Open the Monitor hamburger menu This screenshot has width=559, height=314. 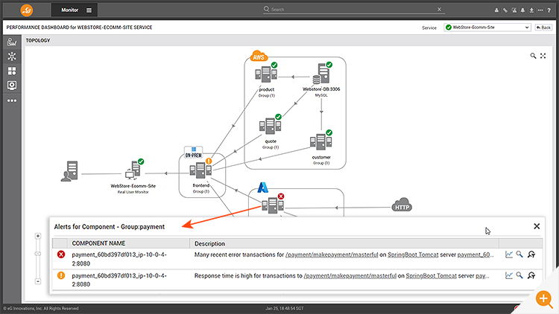[89, 10]
